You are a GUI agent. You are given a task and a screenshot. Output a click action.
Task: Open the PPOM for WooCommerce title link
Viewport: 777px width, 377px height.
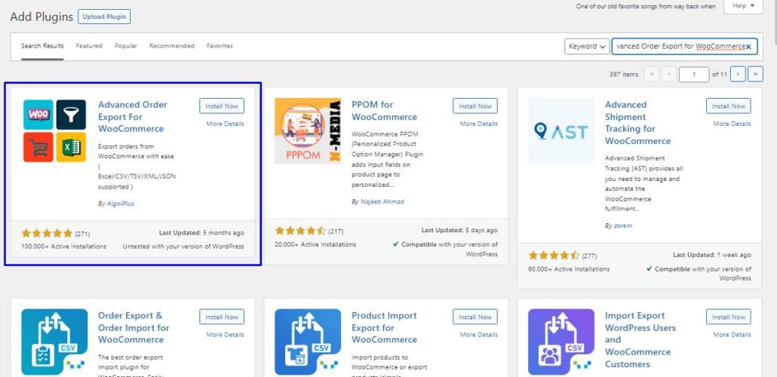[385, 111]
